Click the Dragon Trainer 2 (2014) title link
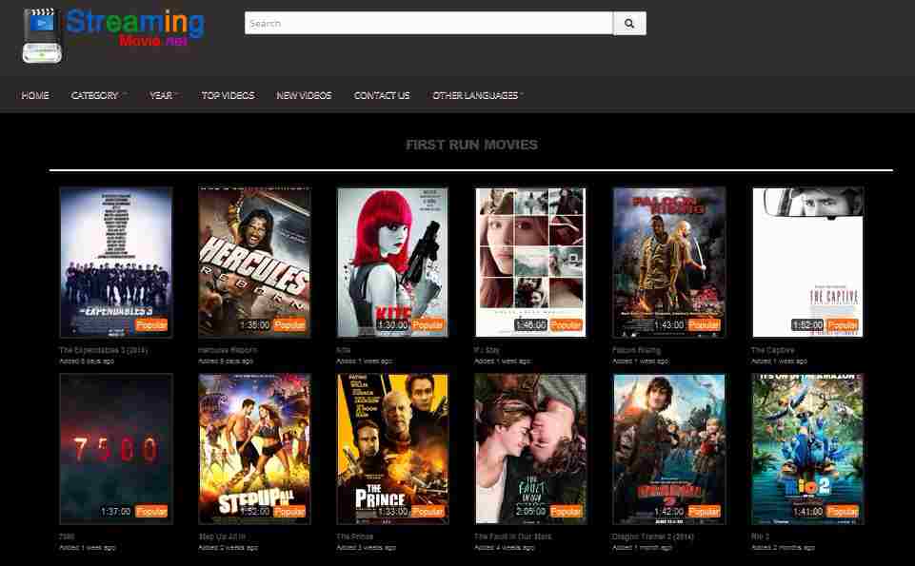The height and width of the screenshot is (566, 915). 652,537
